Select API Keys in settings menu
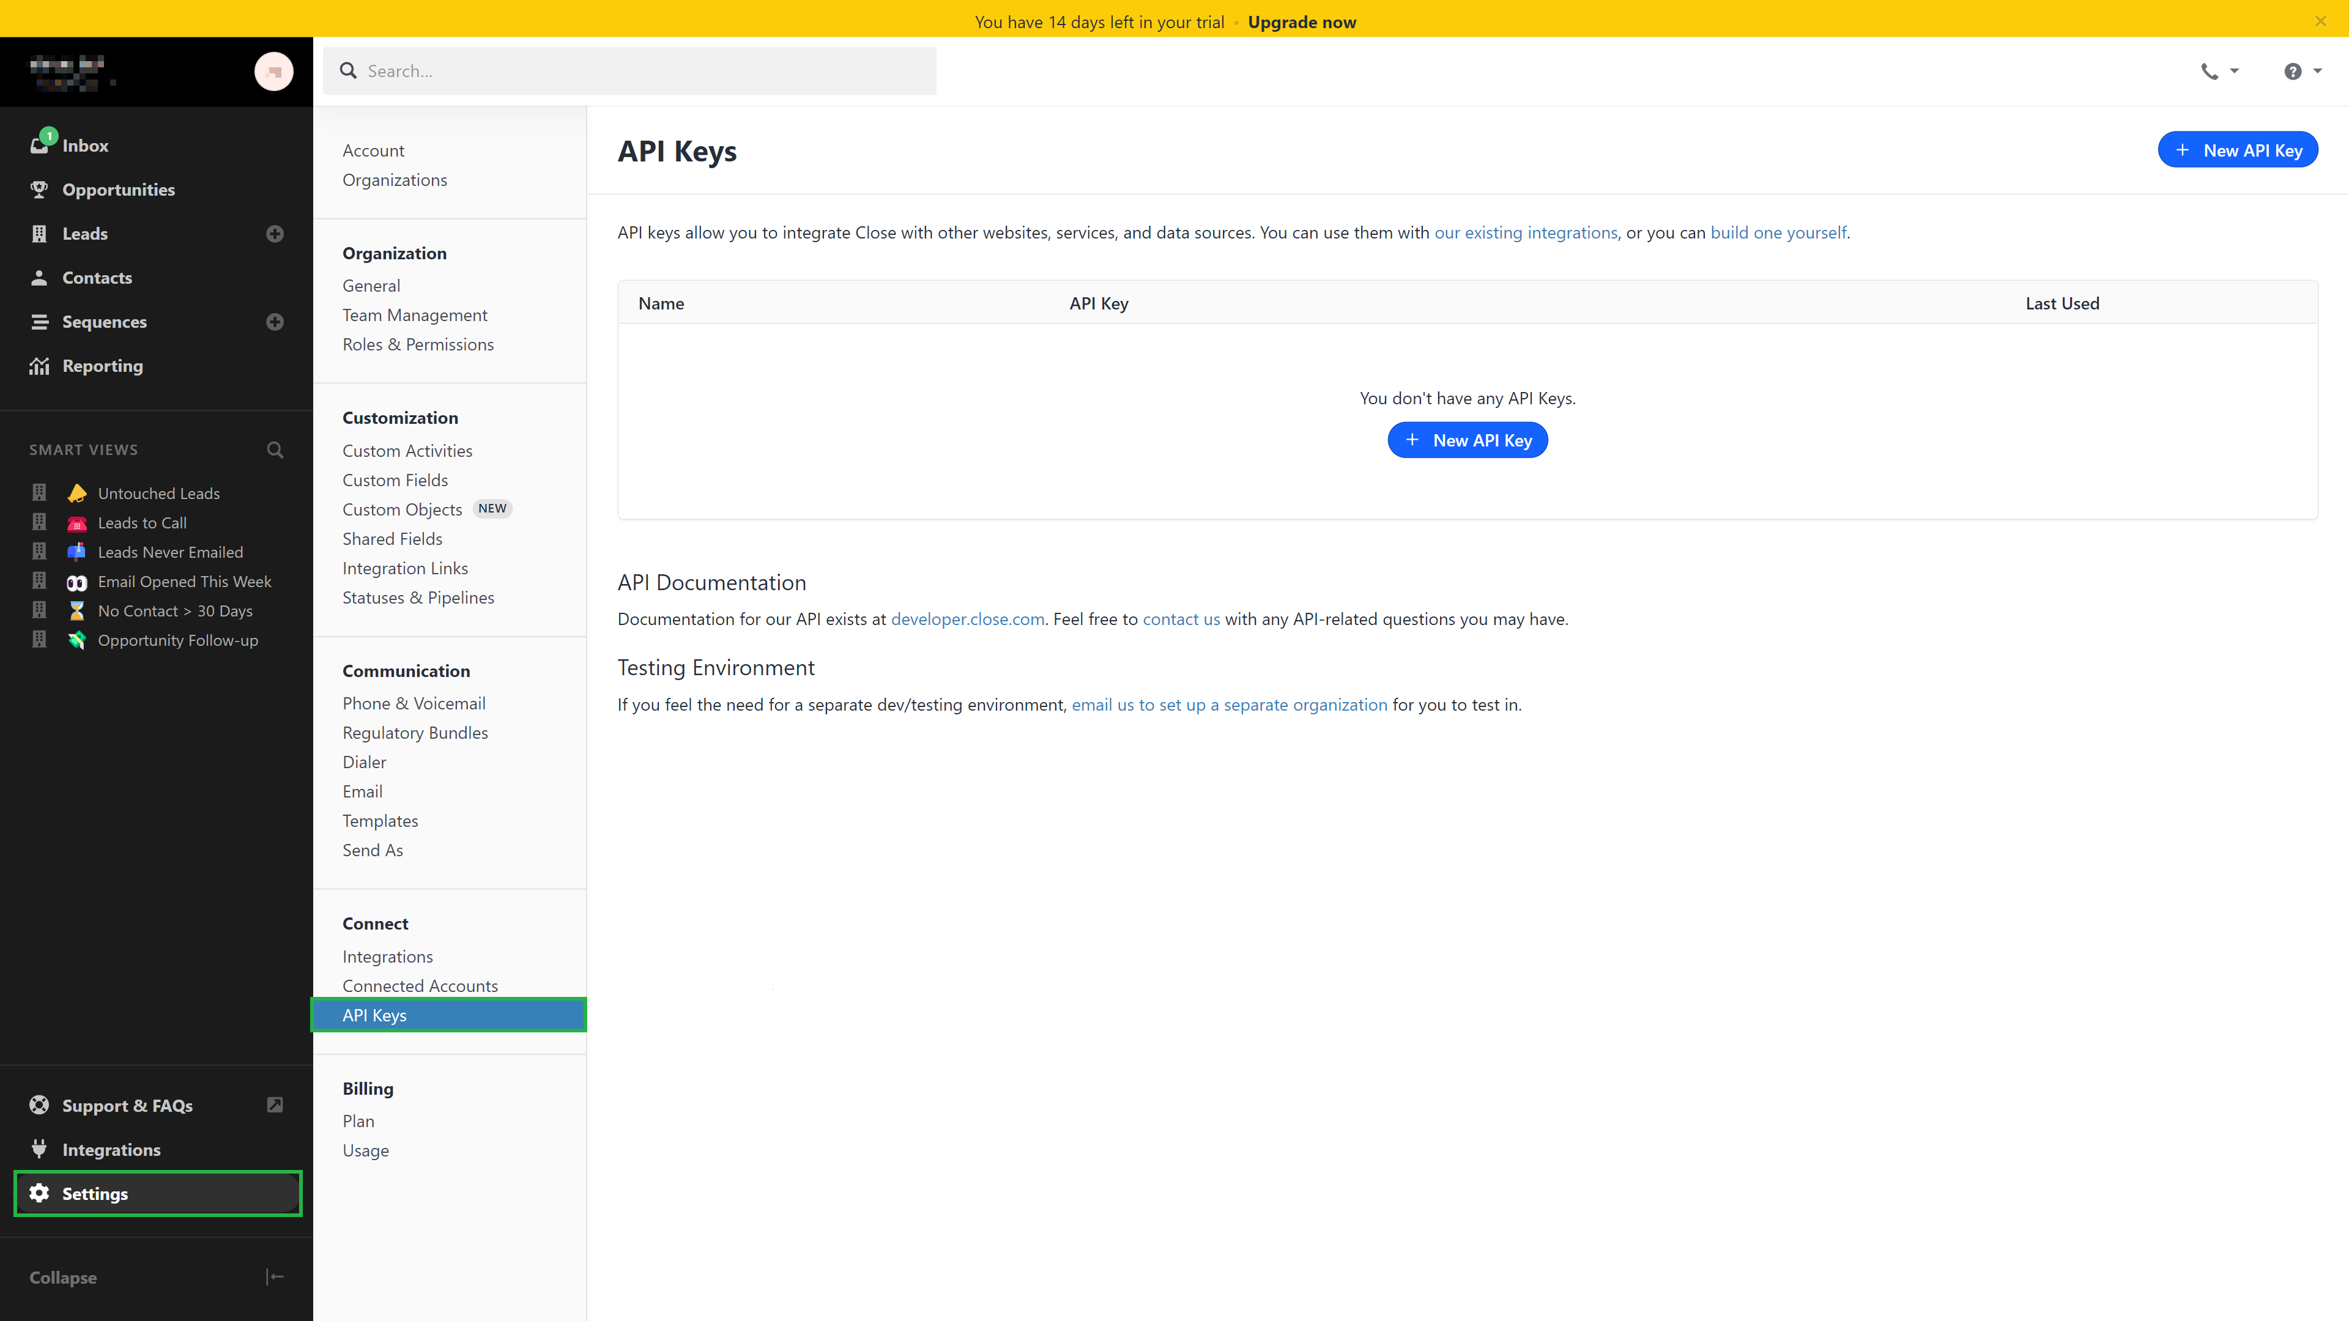 tap(448, 1015)
